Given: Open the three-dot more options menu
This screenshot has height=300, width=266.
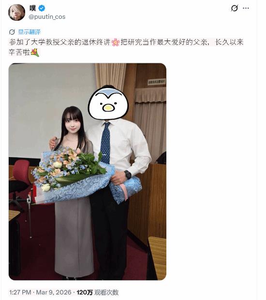Looking at the screenshot, I should click(246, 8).
